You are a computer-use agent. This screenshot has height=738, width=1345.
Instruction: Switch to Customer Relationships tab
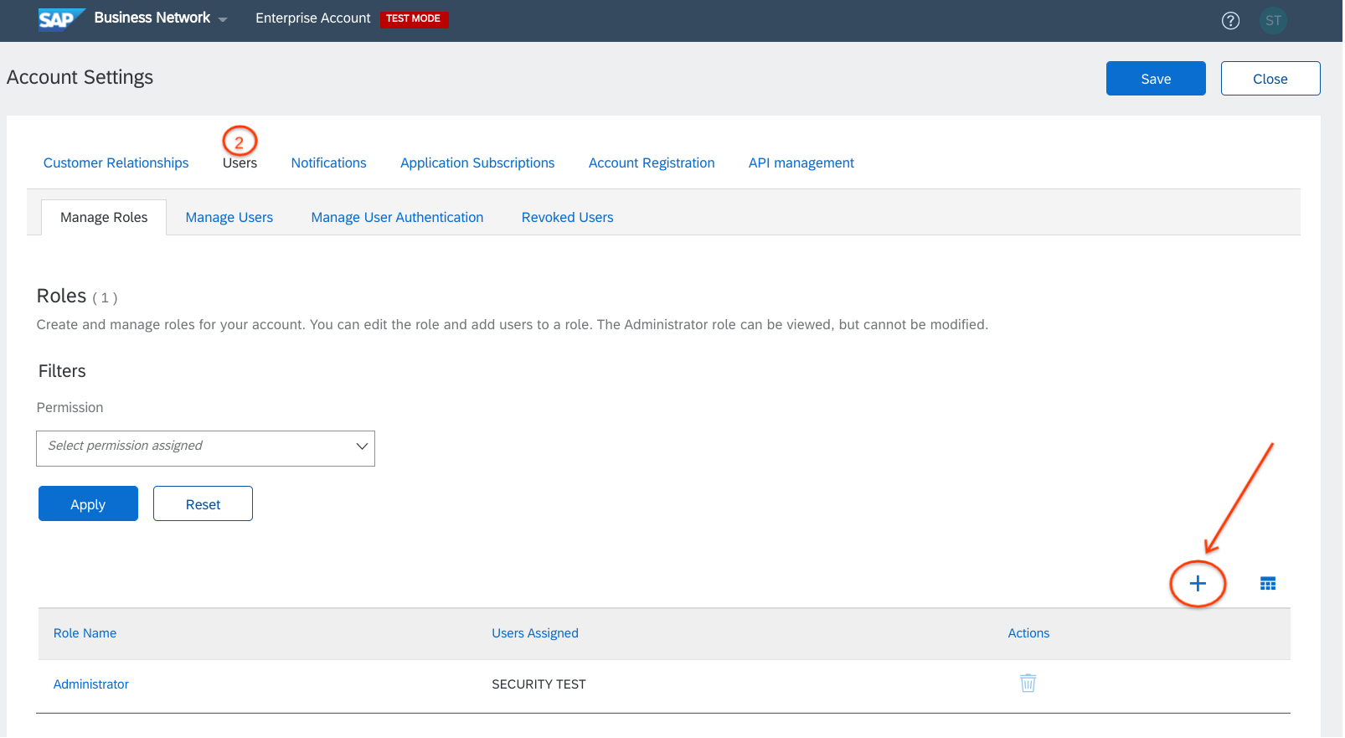[x=116, y=163]
